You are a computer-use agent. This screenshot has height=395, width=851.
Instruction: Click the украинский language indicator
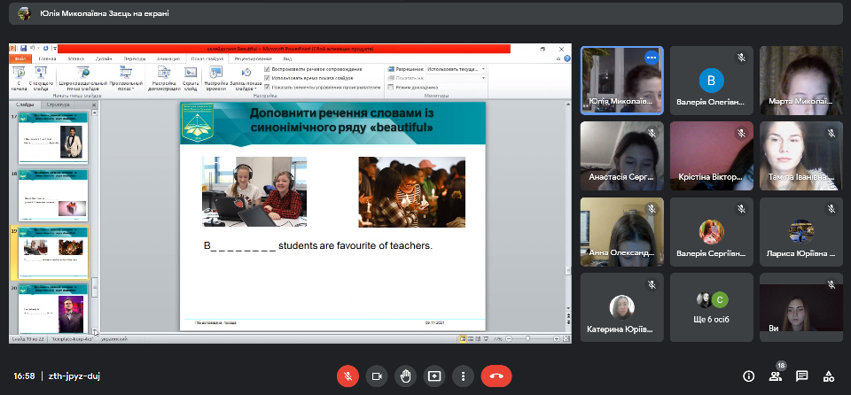[114, 338]
